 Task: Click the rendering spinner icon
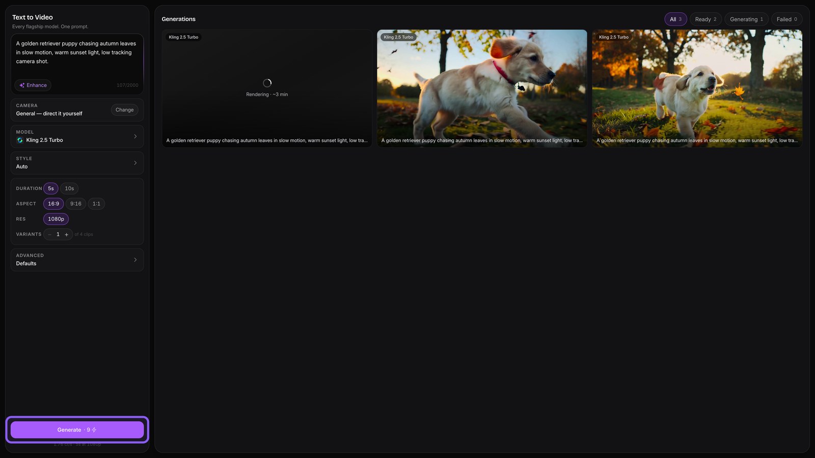(267, 83)
